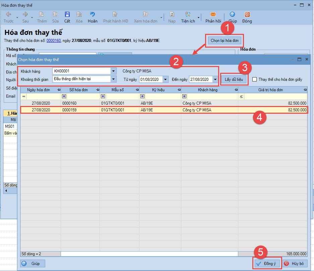Open the Từ ngày date picker arrow
The width and height of the screenshot is (314, 271).
tap(166, 79)
